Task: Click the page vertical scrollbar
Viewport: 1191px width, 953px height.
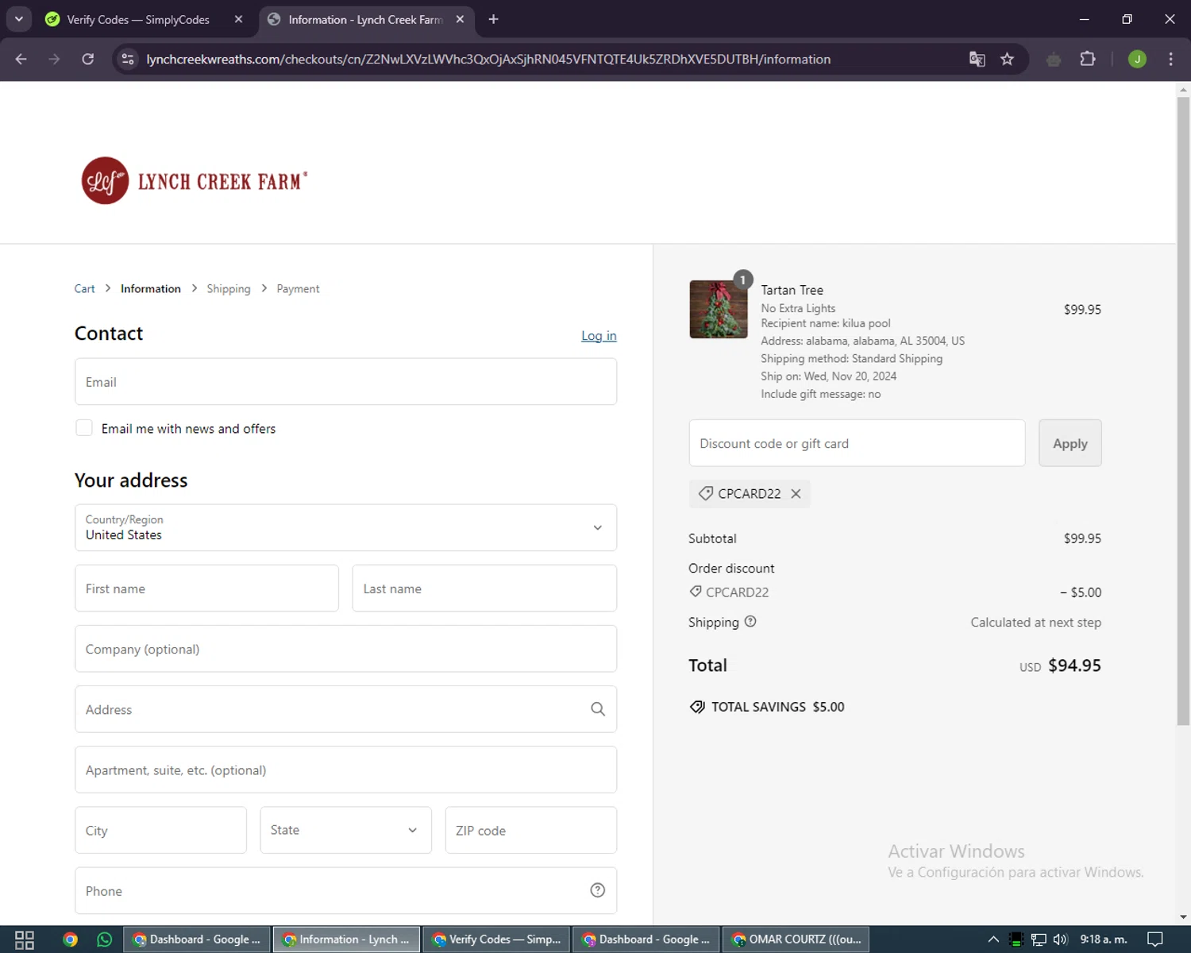Action: [1183, 411]
